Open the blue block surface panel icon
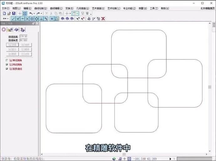The width and height of the screenshot is (216, 161). 16,30
